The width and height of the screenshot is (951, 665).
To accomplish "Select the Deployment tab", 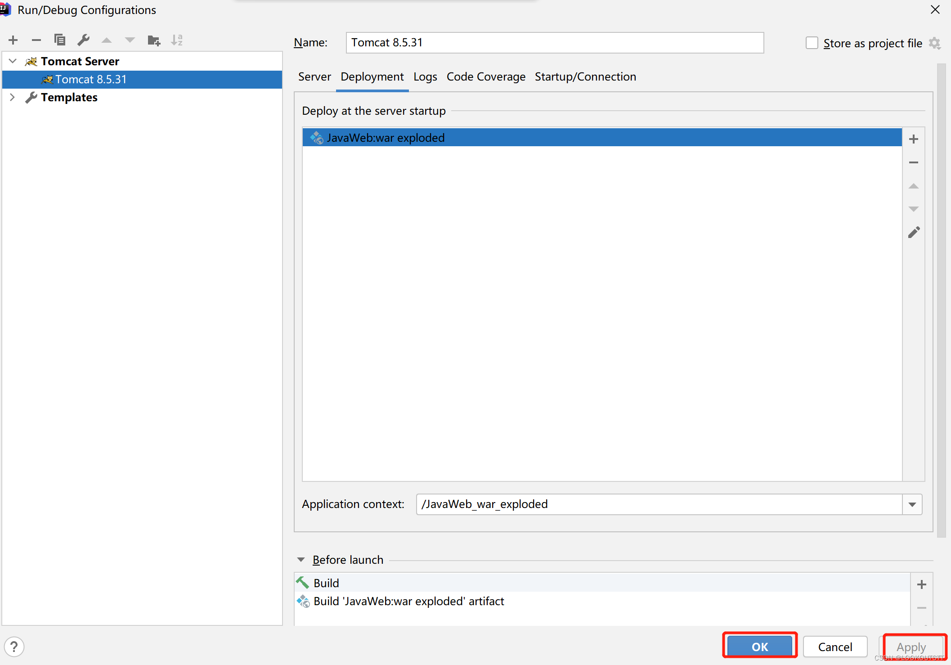I will [372, 77].
